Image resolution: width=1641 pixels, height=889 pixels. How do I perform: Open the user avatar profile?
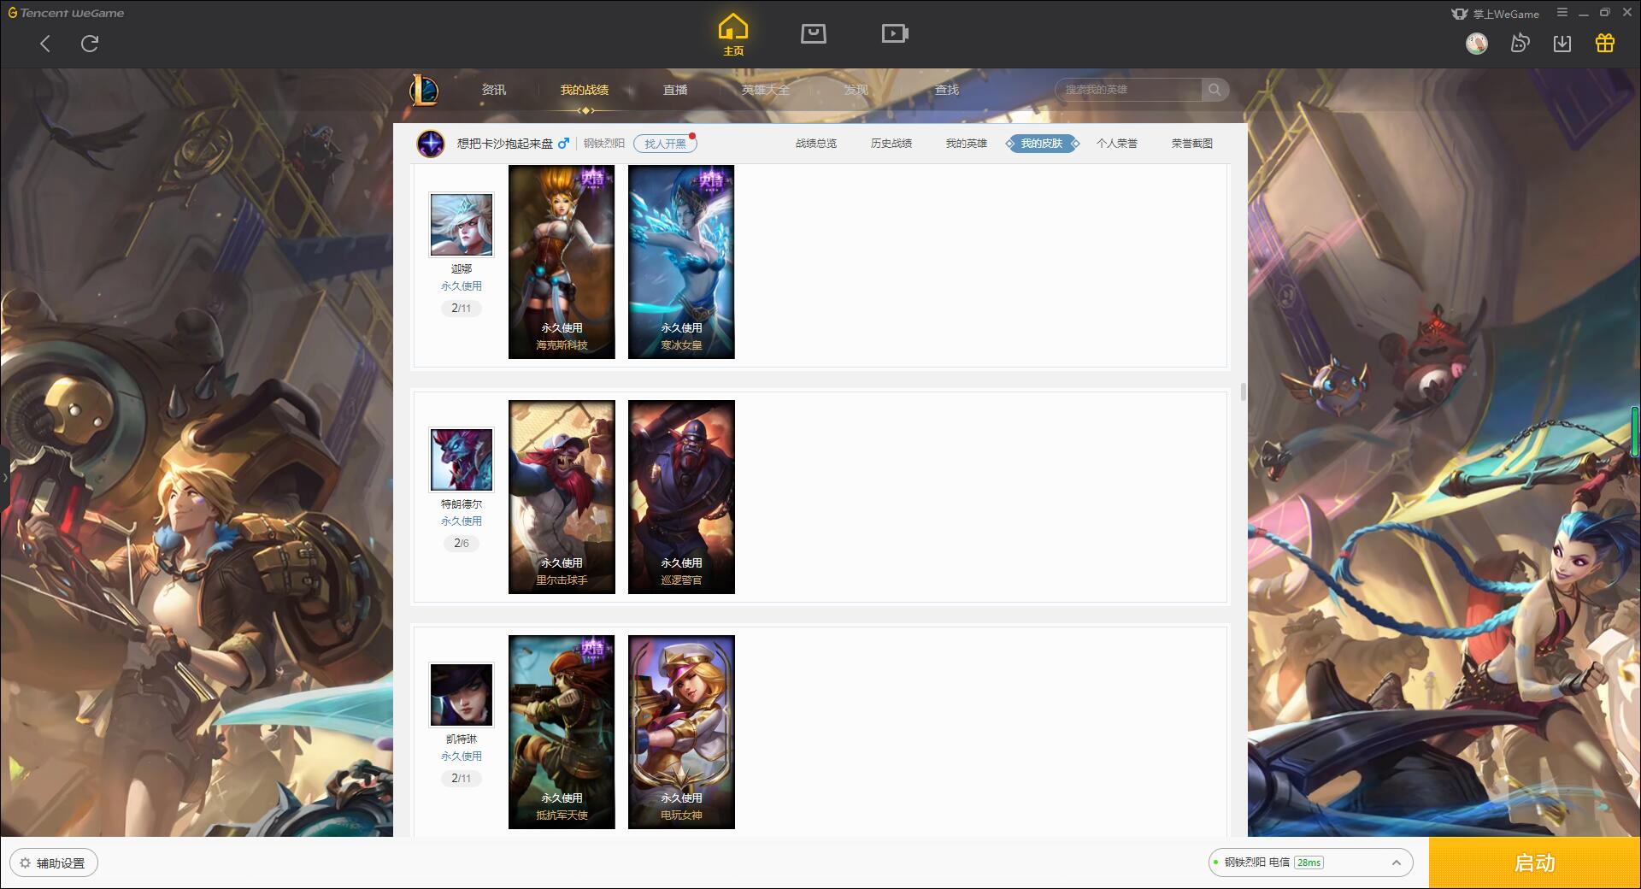[x=1476, y=43]
